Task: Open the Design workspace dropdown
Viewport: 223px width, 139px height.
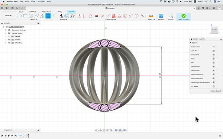Action: [9, 16]
